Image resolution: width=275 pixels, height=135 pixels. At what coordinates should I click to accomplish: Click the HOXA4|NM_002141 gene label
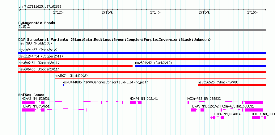click(144, 99)
